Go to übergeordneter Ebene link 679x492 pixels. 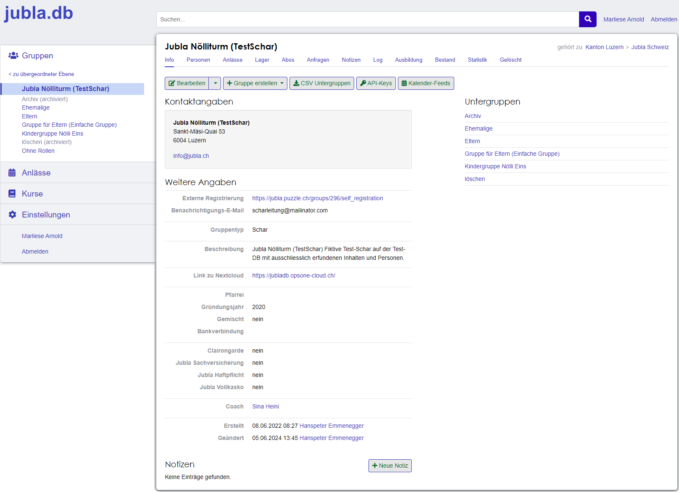tap(41, 74)
